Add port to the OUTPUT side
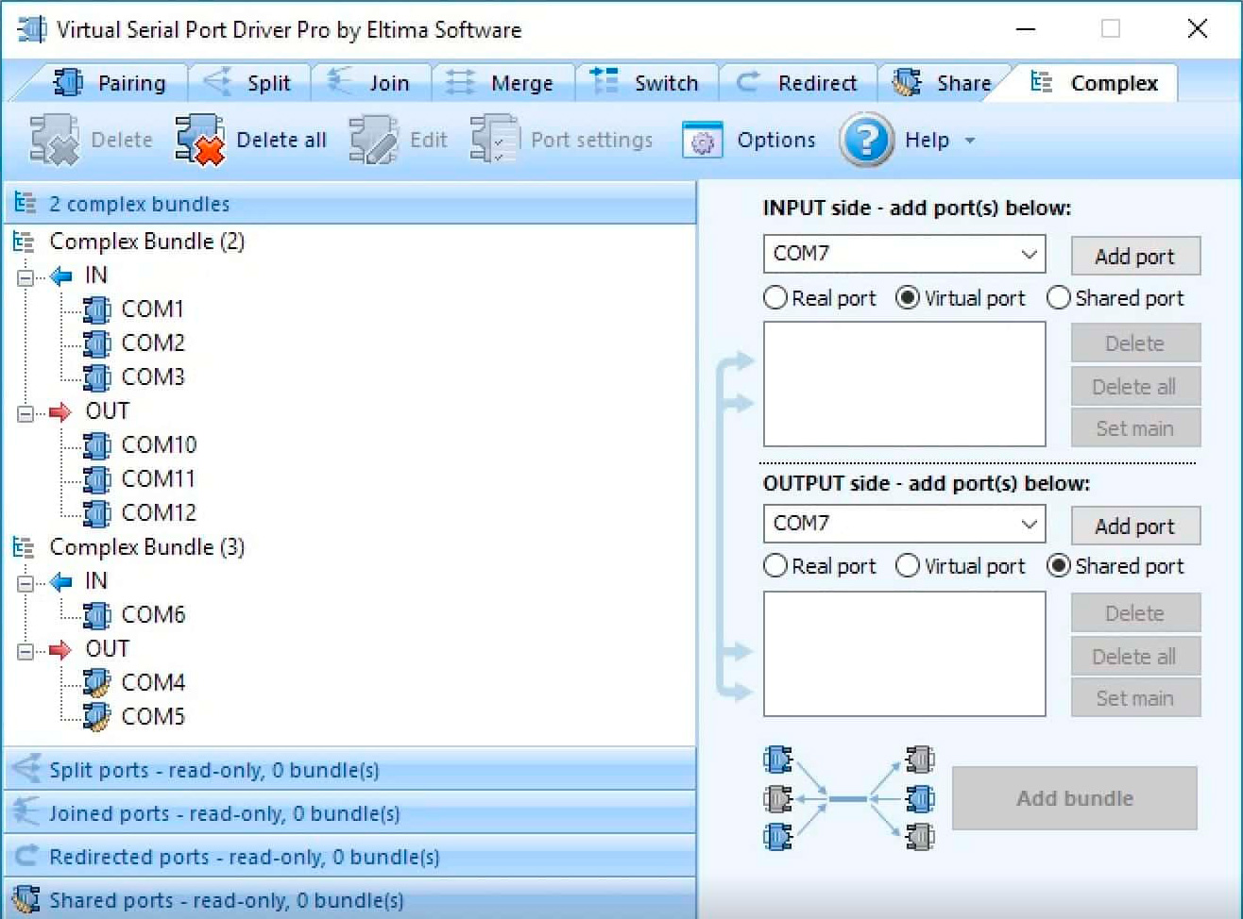Screen dimensions: 1243x919 (x=1135, y=526)
